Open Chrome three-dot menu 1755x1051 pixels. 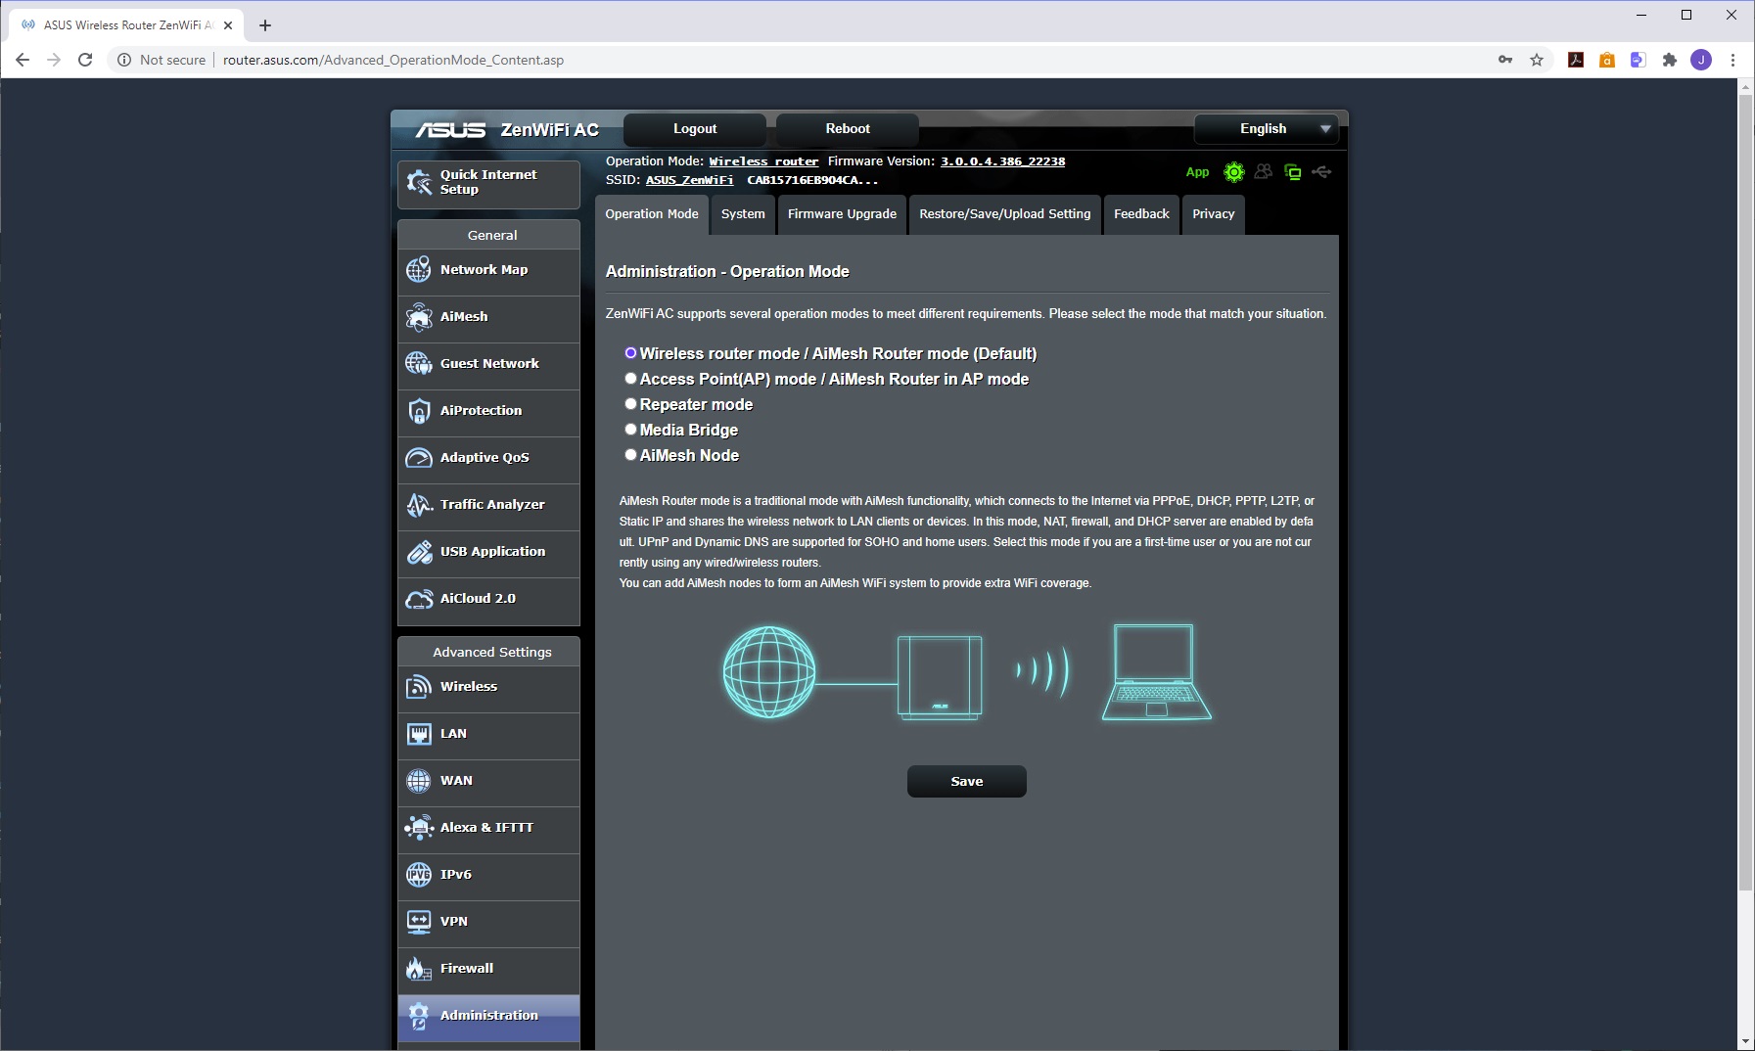click(1732, 60)
